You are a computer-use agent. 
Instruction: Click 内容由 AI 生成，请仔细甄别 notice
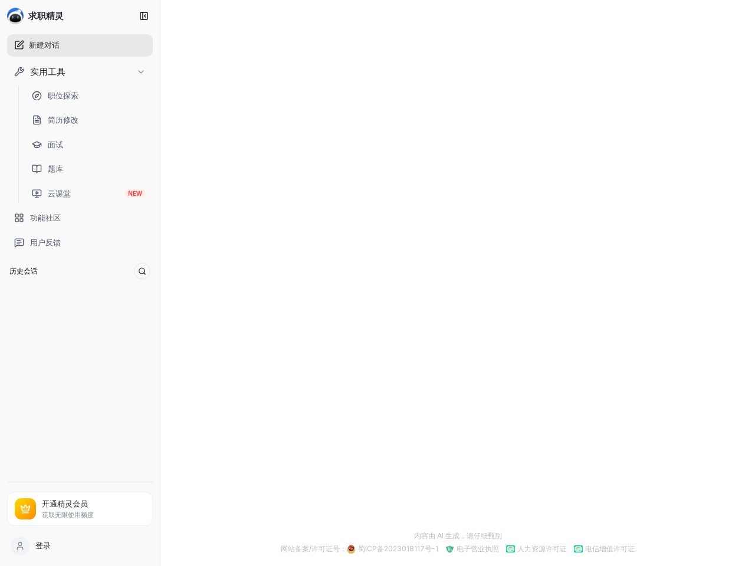point(458,536)
